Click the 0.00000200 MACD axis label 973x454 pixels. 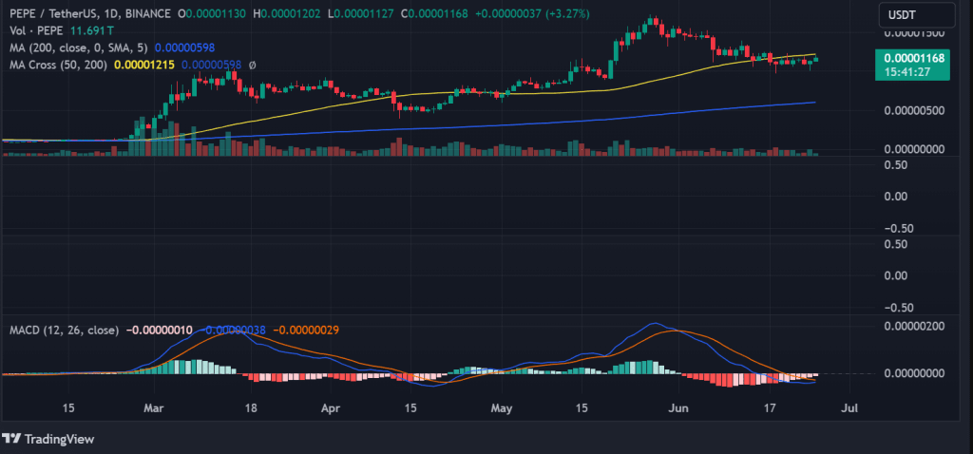(914, 326)
